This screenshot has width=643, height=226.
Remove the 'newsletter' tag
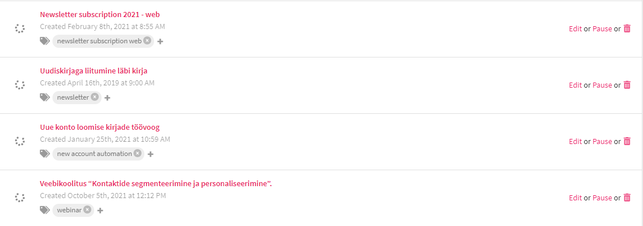click(x=95, y=97)
